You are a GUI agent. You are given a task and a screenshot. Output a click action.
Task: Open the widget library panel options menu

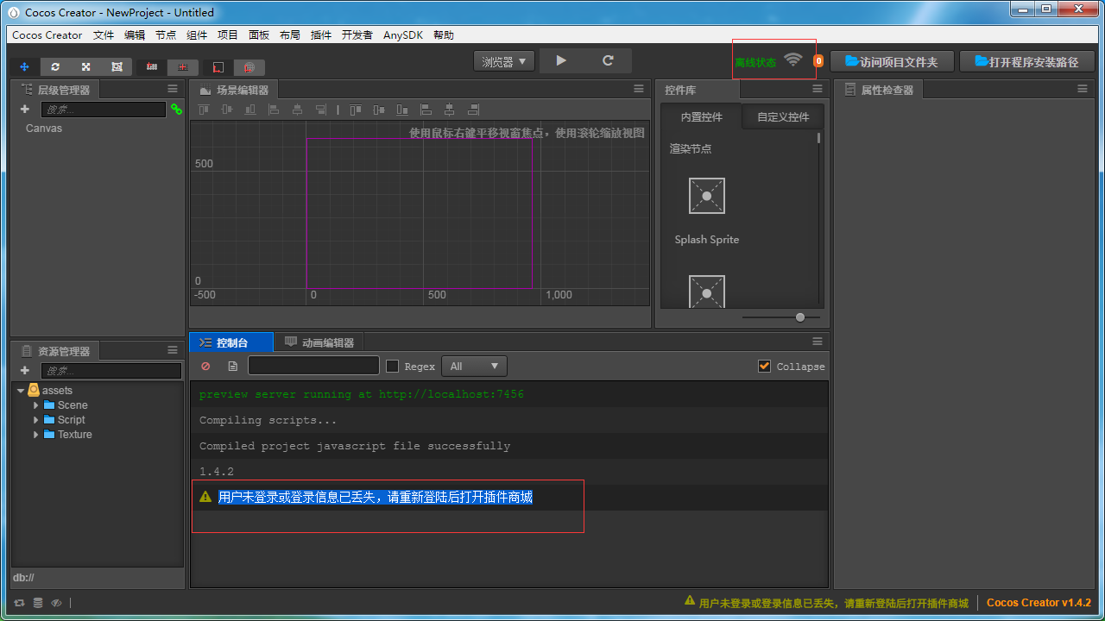[818, 89]
